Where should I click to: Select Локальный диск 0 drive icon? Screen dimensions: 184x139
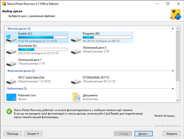(x=76, y=52)
